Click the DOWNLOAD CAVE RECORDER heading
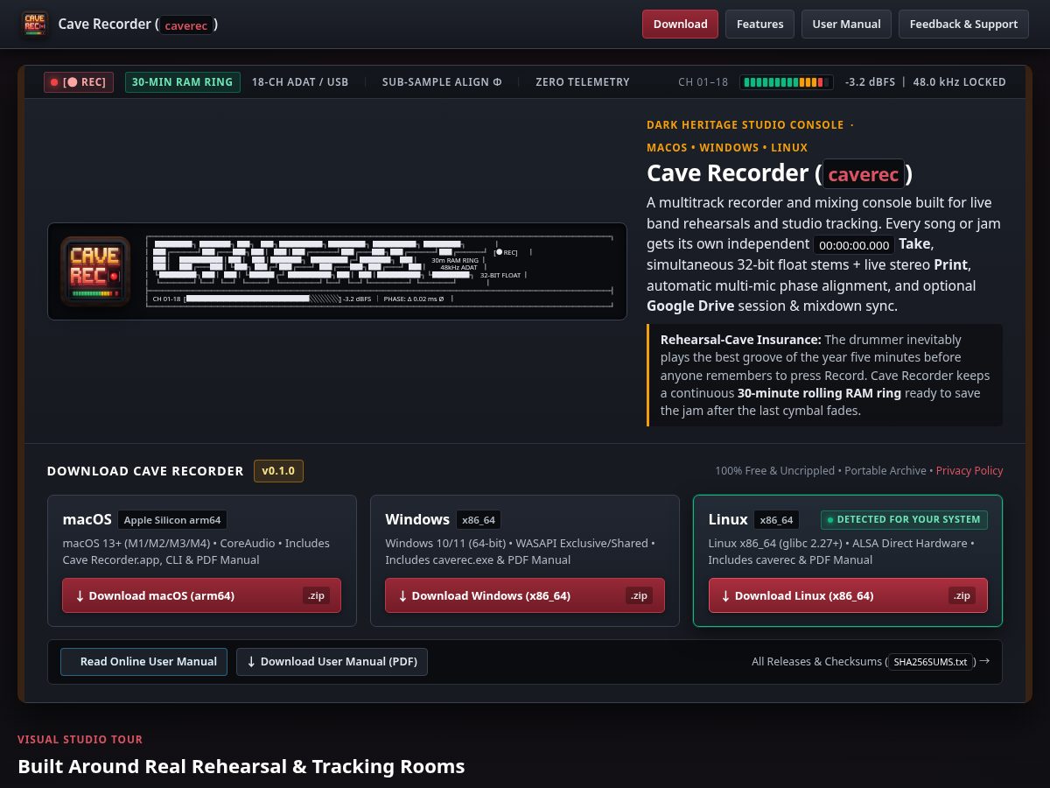This screenshot has height=788, width=1050. pos(145,471)
